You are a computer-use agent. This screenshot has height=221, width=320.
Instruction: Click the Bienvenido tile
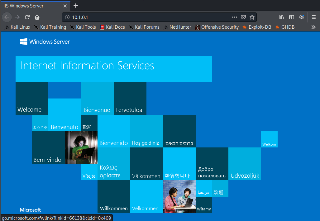pyautogui.click(x=114, y=131)
